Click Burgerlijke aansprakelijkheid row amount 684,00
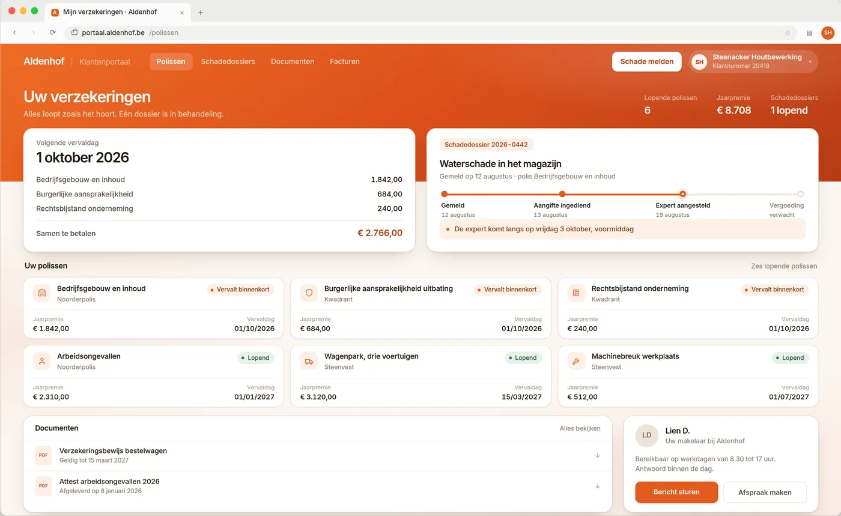This screenshot has width=841, height=516. tap(390, 194)
